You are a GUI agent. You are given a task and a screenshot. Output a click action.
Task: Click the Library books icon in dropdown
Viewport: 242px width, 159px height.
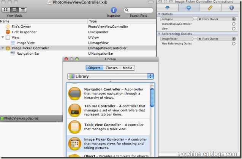click(x=72, y=76)
